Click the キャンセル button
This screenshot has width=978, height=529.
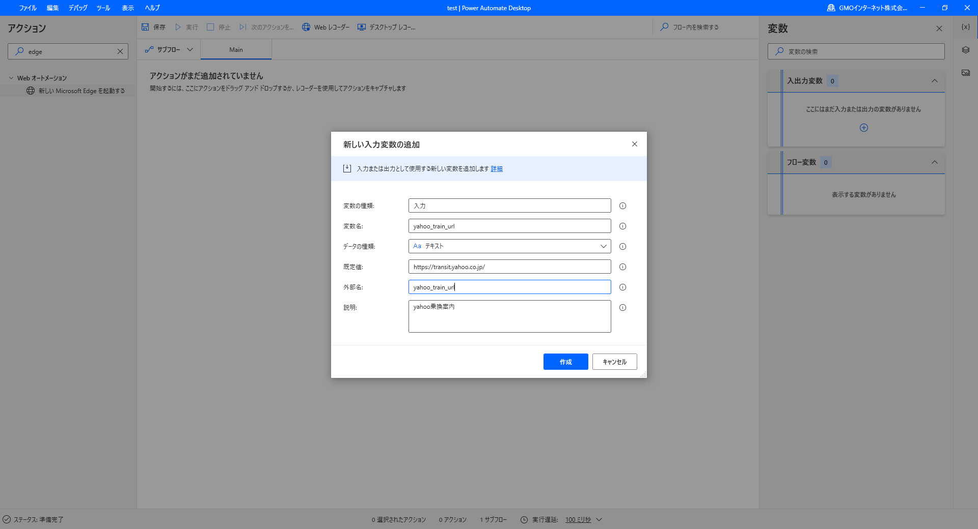(615, 362)
